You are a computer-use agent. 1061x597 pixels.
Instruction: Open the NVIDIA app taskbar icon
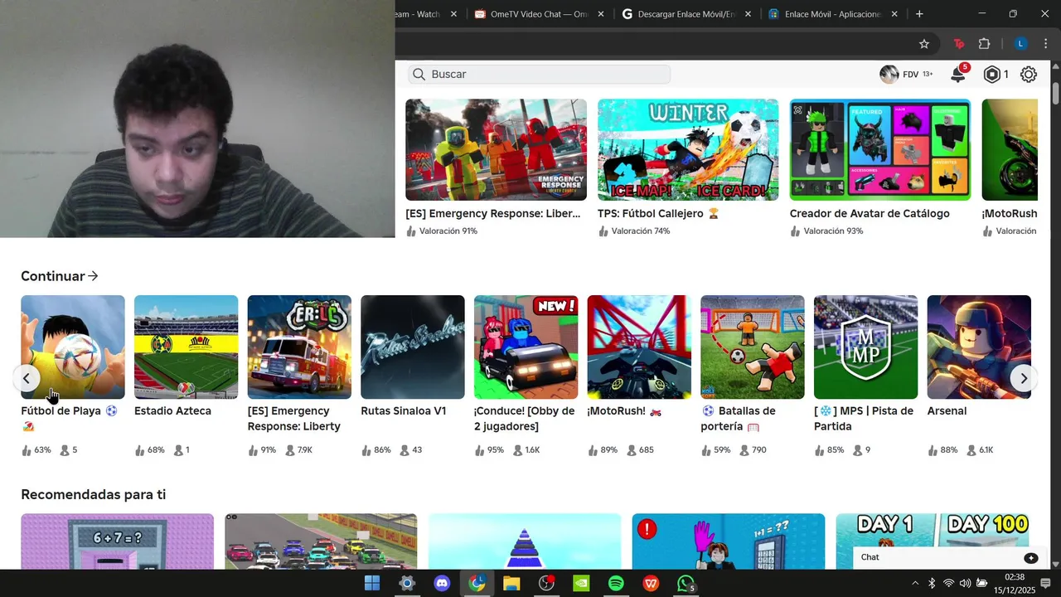pos(581,584)
